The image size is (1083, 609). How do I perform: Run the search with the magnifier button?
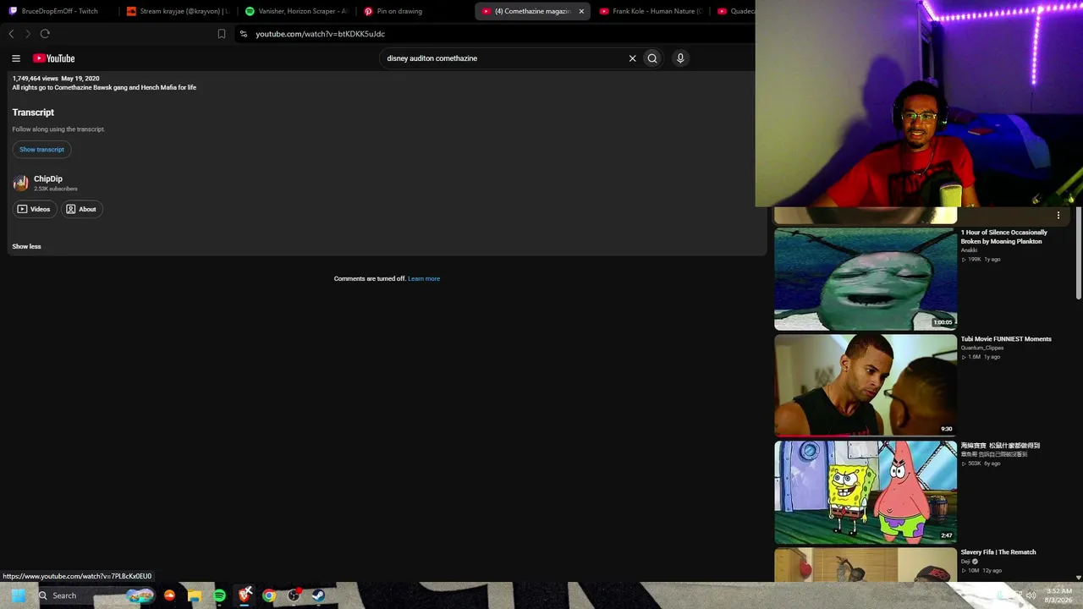pyautogui.click(x=652, y=58)
